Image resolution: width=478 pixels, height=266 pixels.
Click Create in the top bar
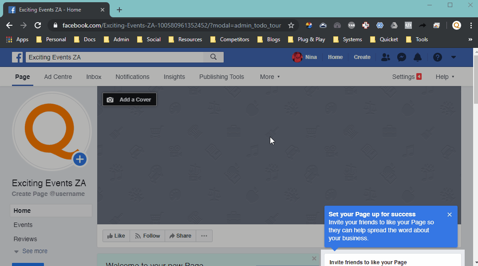click(x=362, y=57)
